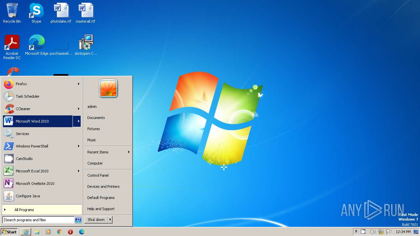Image resolution: width=420 pixels, height=236 pixels.
Task: Open Microsoft OneNote 2010
Action: (42, 184)
